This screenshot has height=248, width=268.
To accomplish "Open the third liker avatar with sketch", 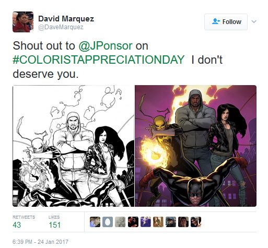I will coord(120,222).
